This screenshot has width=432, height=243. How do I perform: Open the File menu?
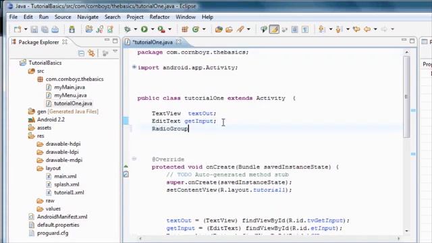[x=13, y=17]
